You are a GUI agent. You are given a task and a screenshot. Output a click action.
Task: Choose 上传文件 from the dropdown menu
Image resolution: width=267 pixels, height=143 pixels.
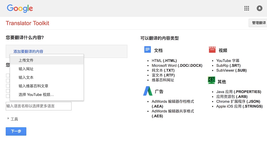26,60
